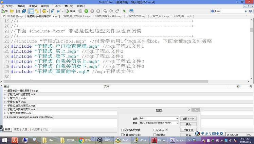Select error row 子程式_买上.mqh'

[x=128, y=98]
